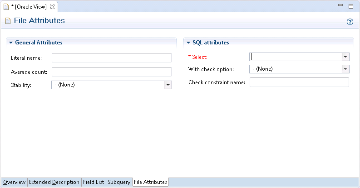Open the Field List tab
The height and width of the screenshot is (188, 360).
[x=94, y=182]
